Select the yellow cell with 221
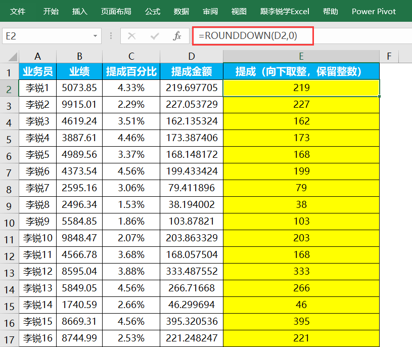Viewport: 412px width, 347px height. tap(301, 338)
